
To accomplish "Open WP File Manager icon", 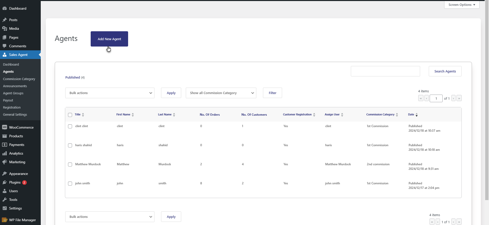I will coord(5,220).
